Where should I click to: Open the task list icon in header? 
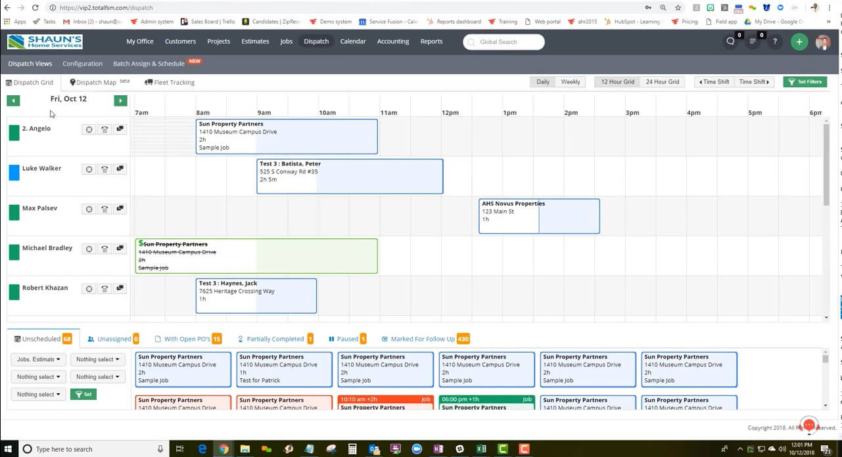[x=753, y=41]
